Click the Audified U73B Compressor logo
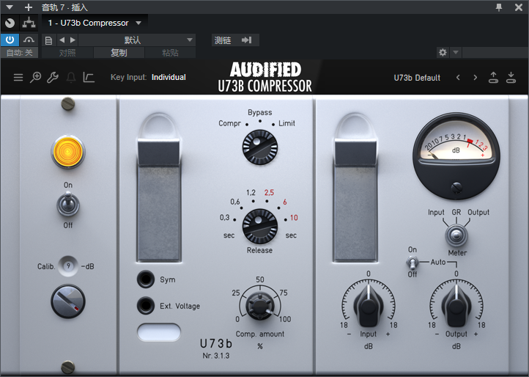The image size is (529, 377). [x=265, y=77]
